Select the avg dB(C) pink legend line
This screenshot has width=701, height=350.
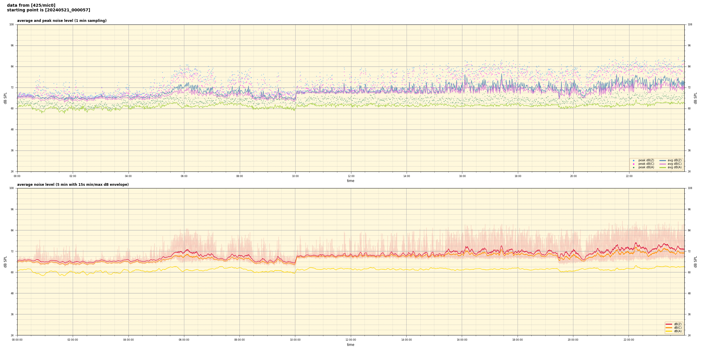[x=663, y=164]
